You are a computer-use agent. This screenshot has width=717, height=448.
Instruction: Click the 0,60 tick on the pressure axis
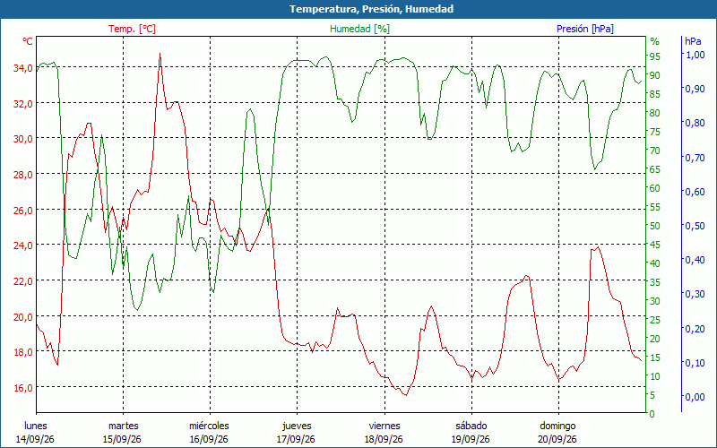click(695, 192)
